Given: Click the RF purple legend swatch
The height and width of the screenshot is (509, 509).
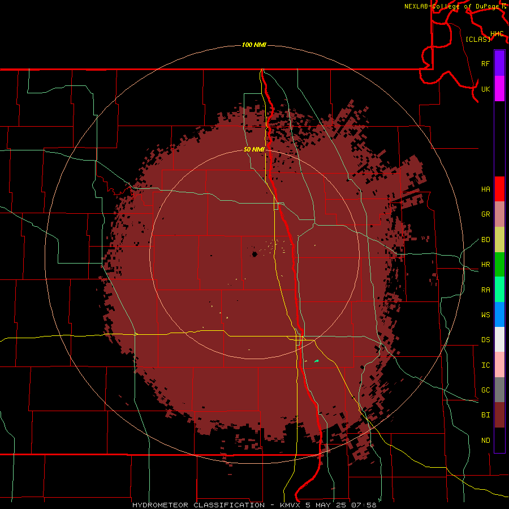Looking at the screenshot, I should pos(499,63).
